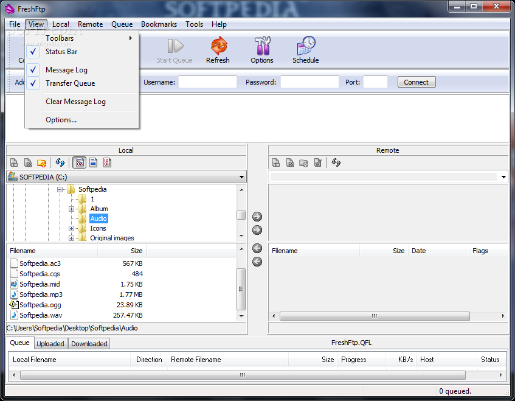The image size is (515, 401).
Task: Click the SOFTPEDIA (C:) drive icon
Action: point(13,176)
